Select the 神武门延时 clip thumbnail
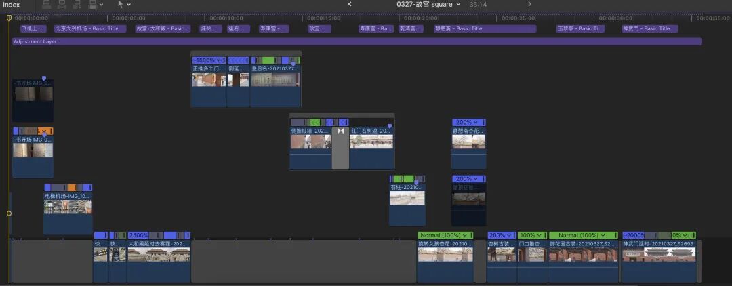Image resolution: width=732 pixels, height=286 pixels. (659, 254)
